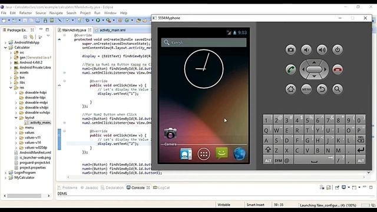
Task: Click Package Explorer horizontal scrollbar
Action: click(27, 196)
